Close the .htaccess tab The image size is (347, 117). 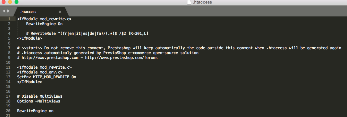click(60, 12)
